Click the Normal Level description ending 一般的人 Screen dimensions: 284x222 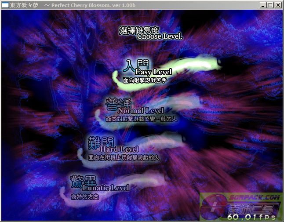click(x=141, y=119)
